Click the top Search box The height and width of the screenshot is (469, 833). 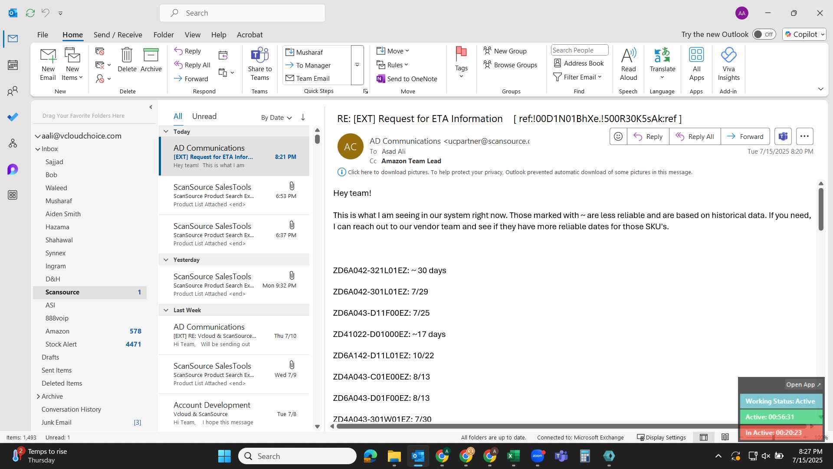point(242,13)
